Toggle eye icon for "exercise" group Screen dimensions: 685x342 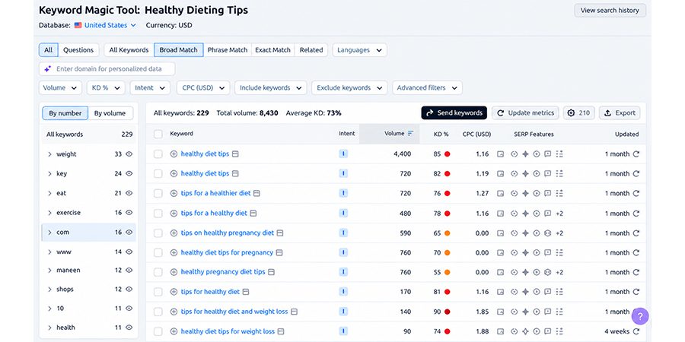tap(129, 213)
